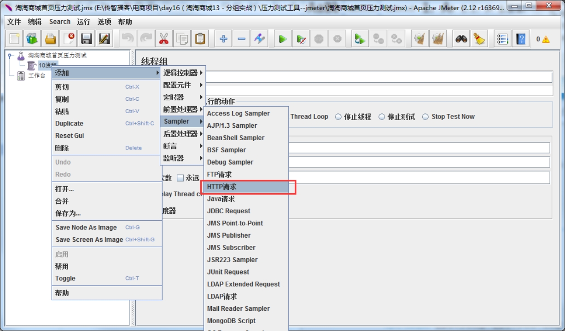The width and height of the screenshot is (565, 331).
Task: Collapse all nodes with minus icon
Action: click(242, 39)
